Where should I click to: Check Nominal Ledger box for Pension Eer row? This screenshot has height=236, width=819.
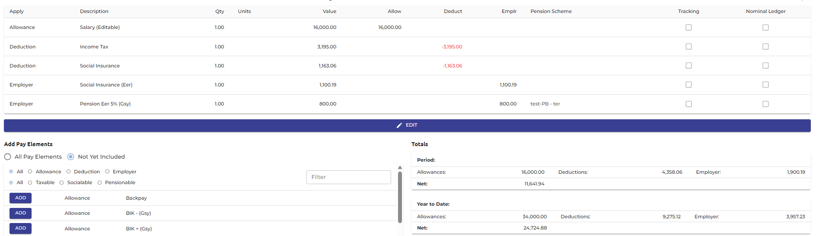pos(765,104)
